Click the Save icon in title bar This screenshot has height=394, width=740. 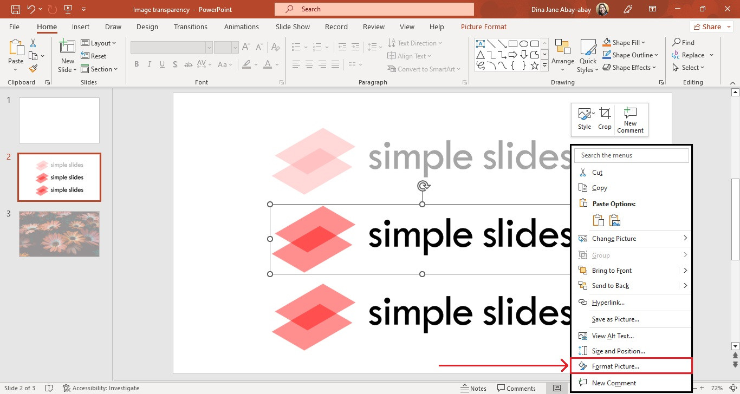pyautogui.click(x=16, y=9)
